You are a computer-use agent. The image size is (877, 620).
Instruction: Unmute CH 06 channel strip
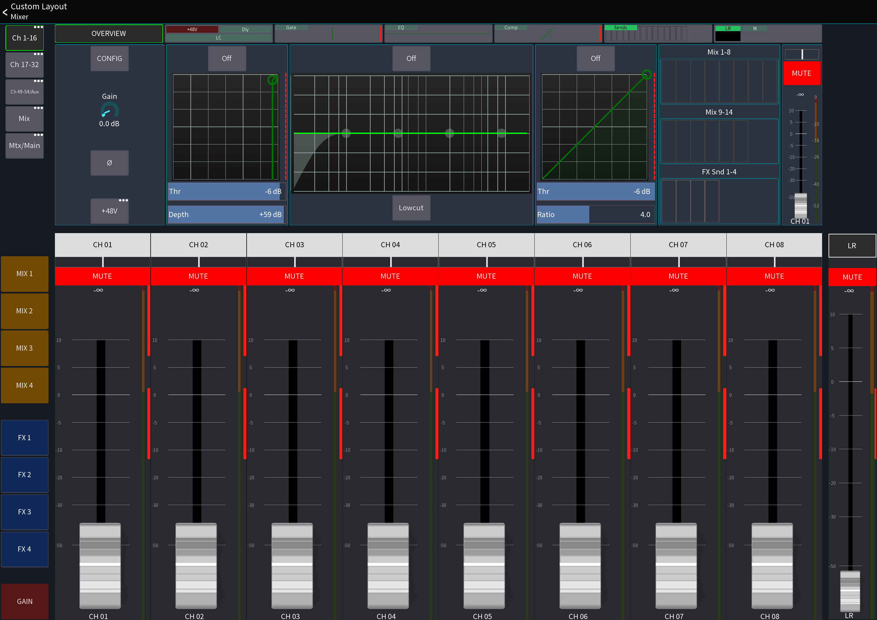point(582,276)
